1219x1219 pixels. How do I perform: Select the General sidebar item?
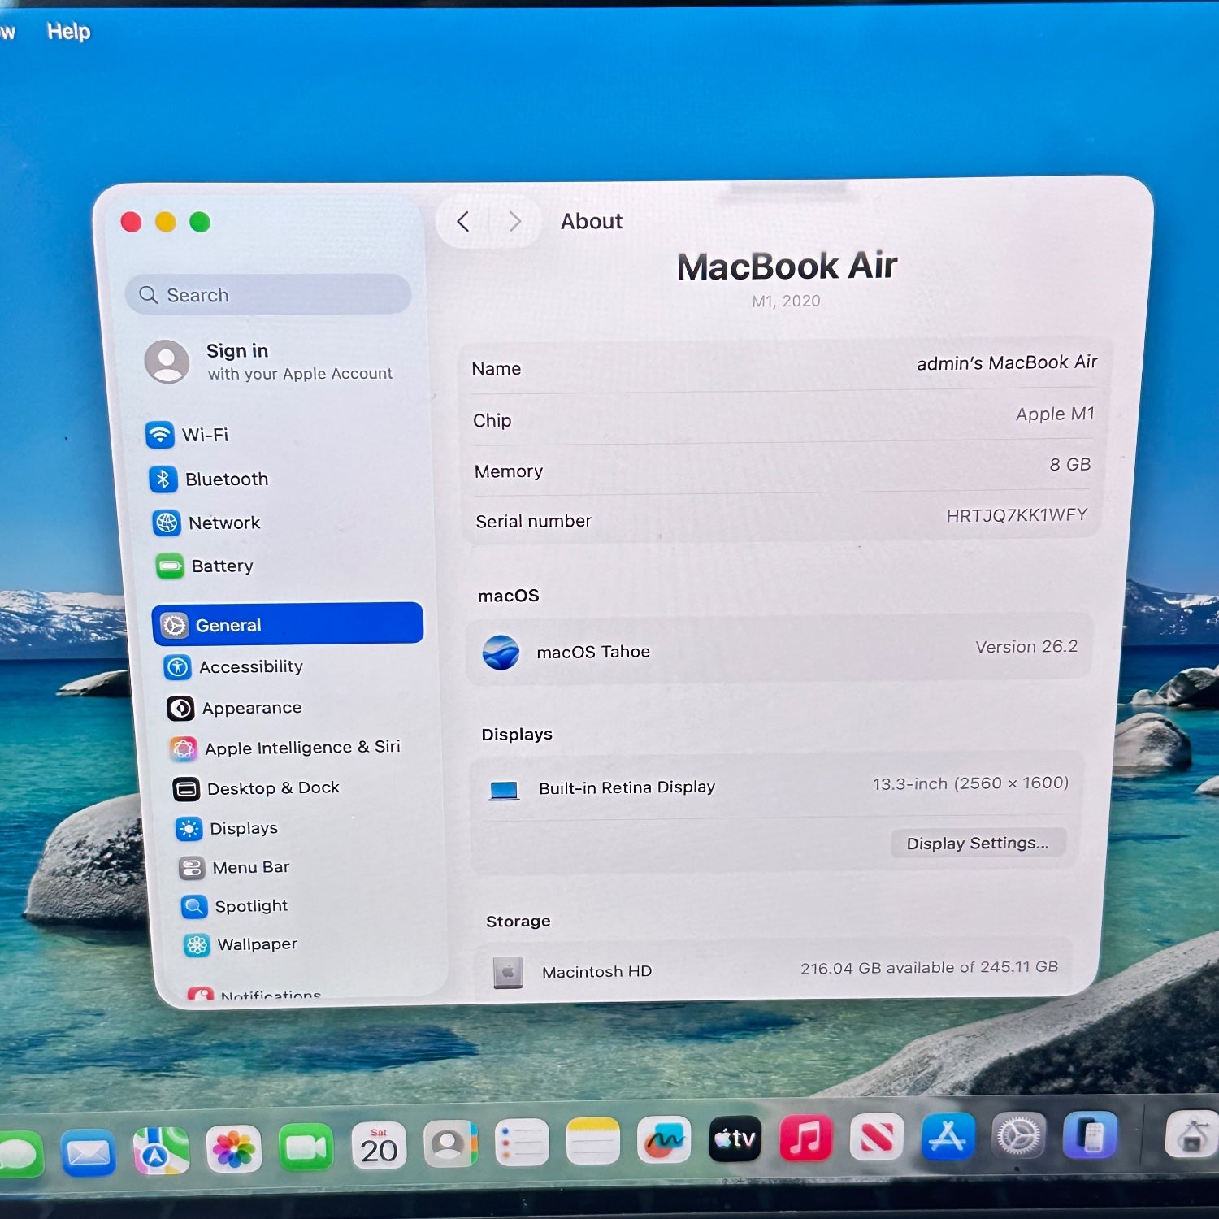click(288, 624)
